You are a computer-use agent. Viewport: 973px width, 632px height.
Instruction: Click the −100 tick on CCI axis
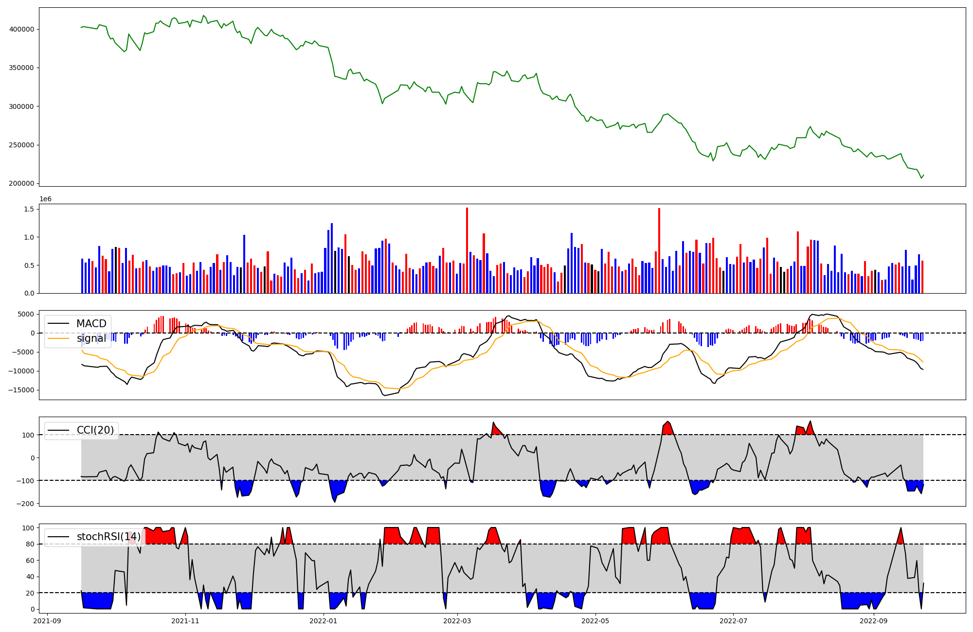coord(25,481)
